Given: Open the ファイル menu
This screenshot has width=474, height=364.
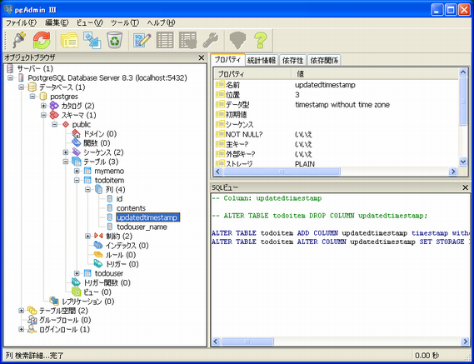Looking at the screenshot, I should coord(21,22).
